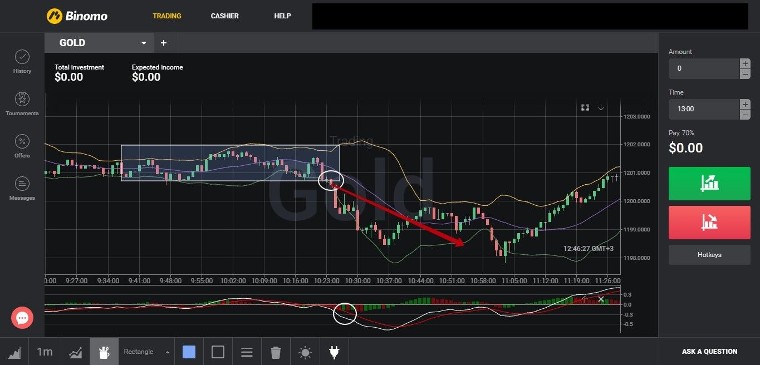Open the chart type selector icon

(x=15, y=352)
